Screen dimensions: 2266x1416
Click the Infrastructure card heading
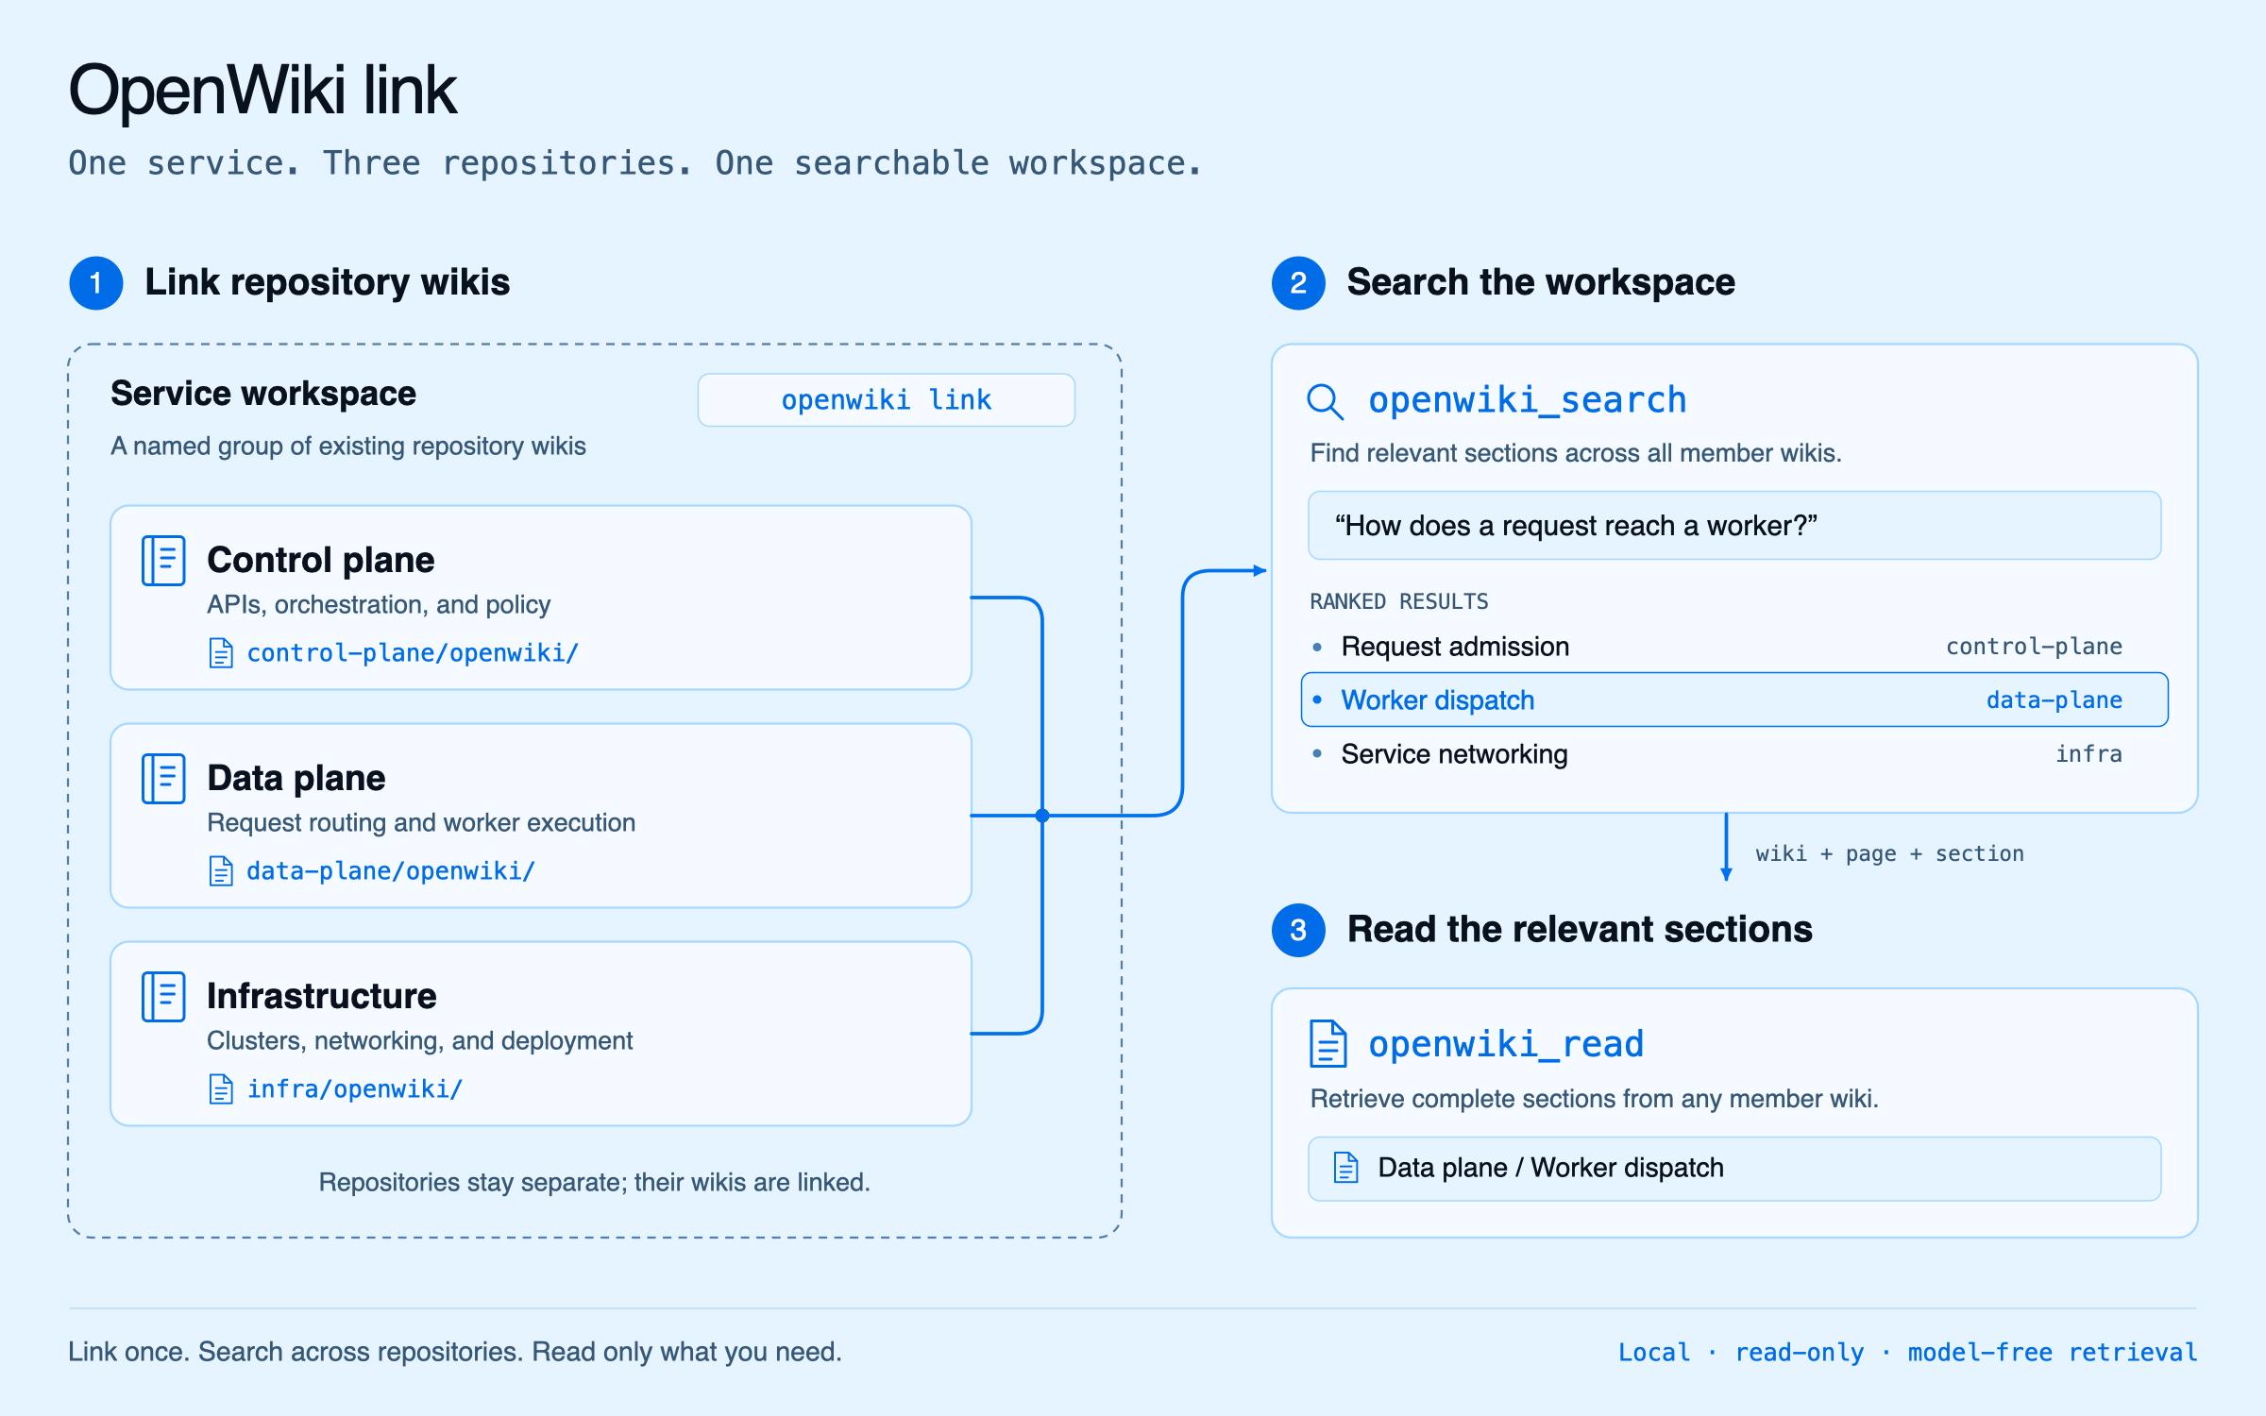tap(322, 997)
